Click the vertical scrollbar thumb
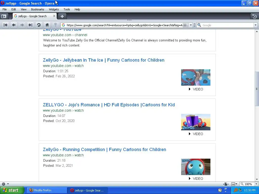 pos(257,89)
